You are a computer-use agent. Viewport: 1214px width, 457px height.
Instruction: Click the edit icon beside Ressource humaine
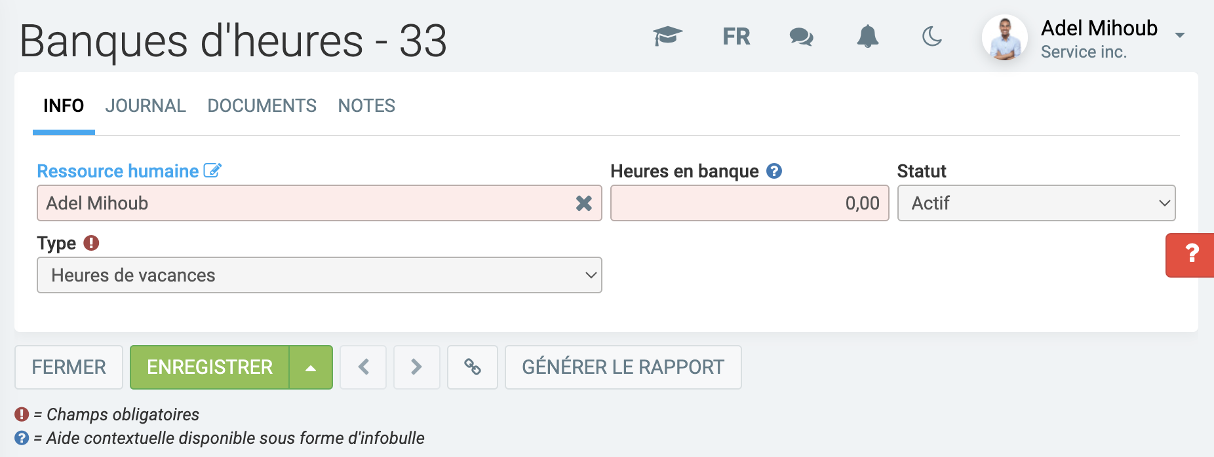point(212,171)
